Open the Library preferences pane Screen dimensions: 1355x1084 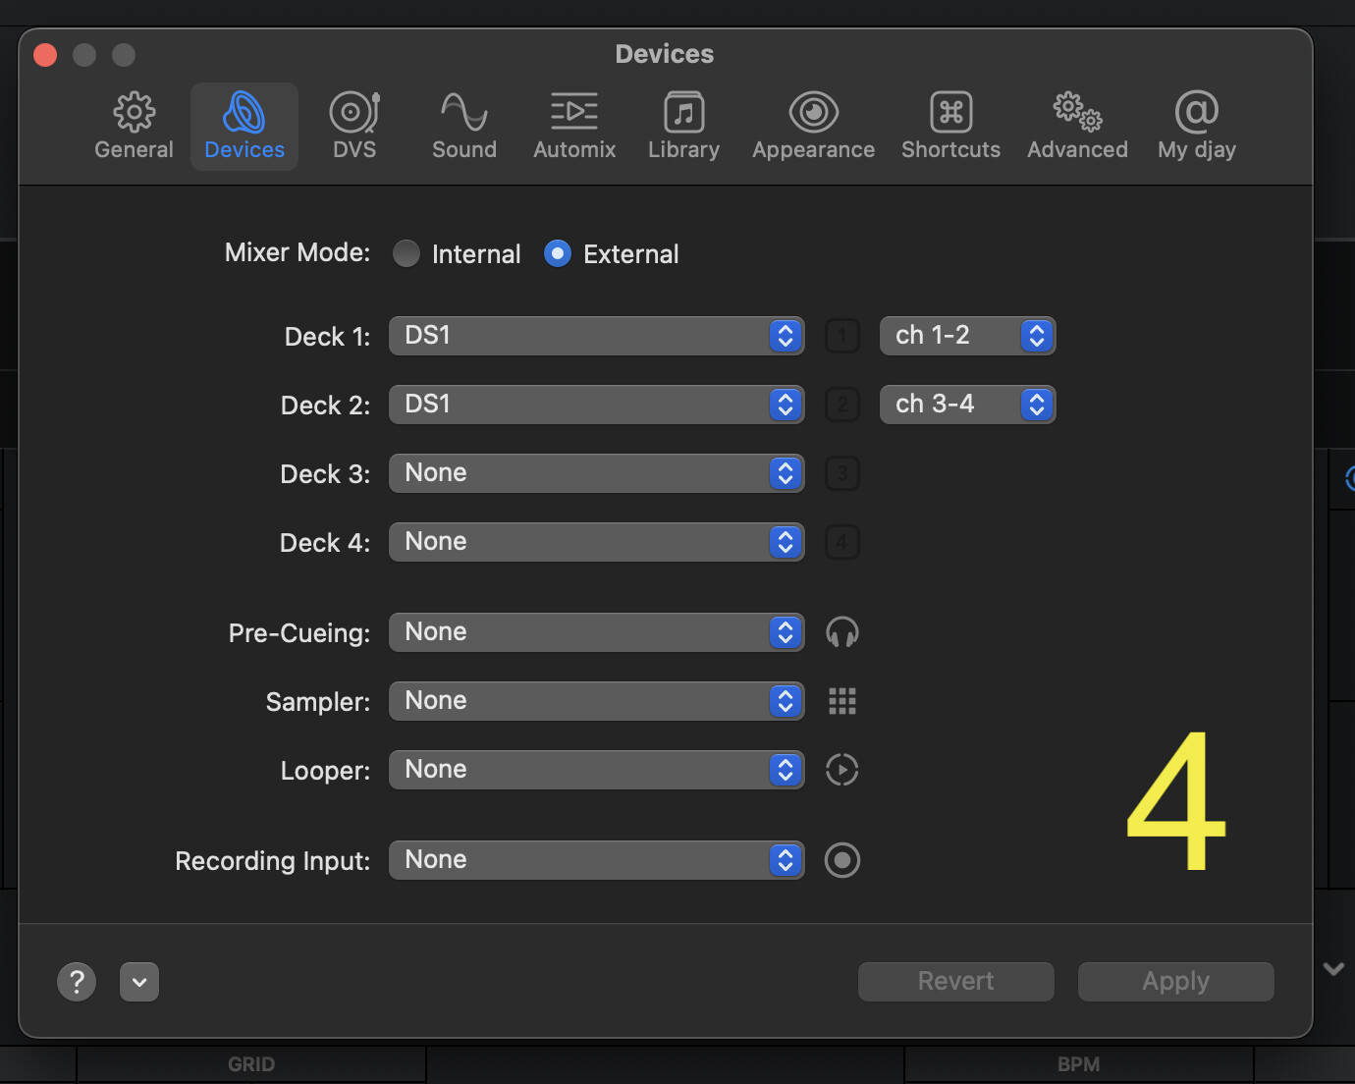point(683,126)
